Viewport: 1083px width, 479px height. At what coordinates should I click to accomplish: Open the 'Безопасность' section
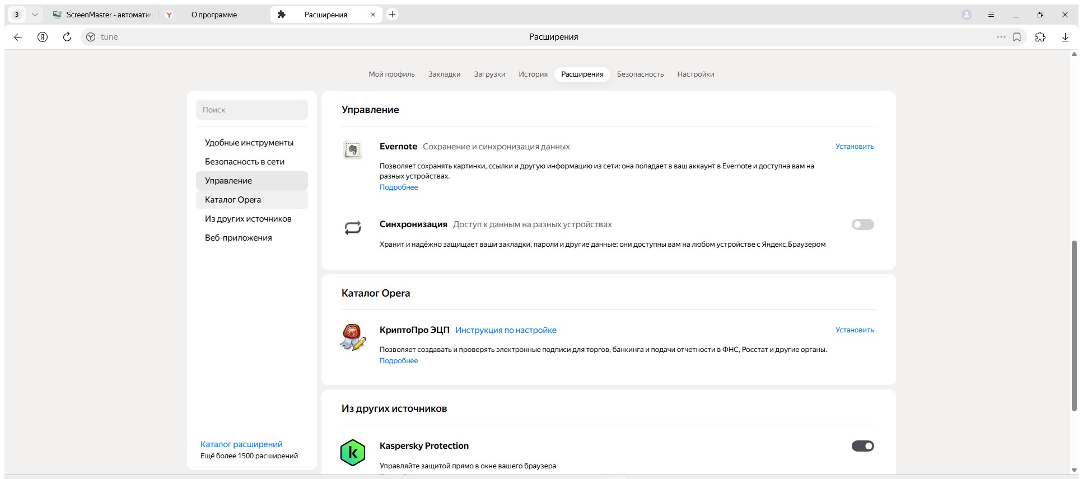point(640,74)
